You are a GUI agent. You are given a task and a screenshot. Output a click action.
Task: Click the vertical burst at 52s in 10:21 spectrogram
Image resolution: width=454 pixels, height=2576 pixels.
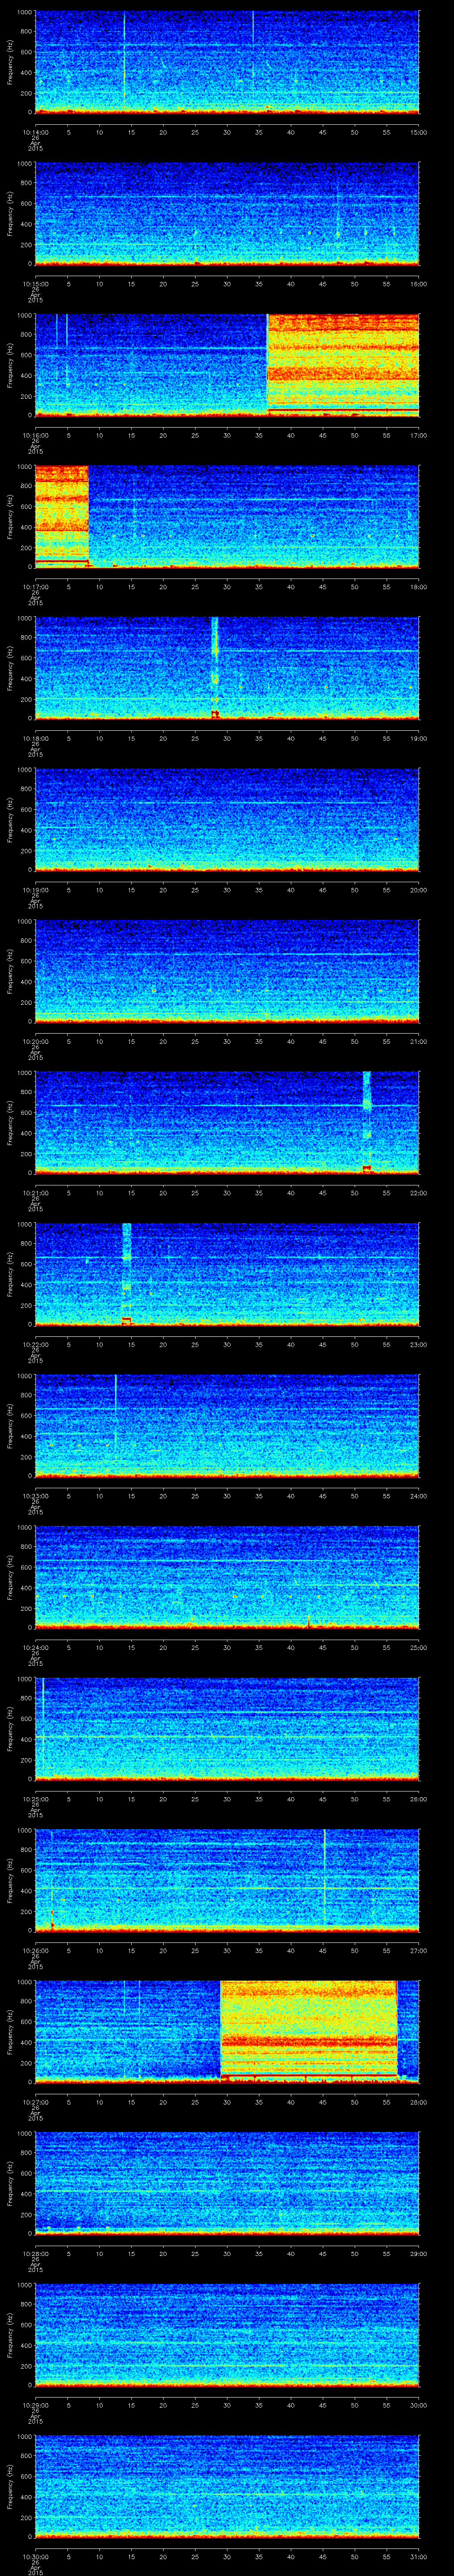[x=367, y=1122]
